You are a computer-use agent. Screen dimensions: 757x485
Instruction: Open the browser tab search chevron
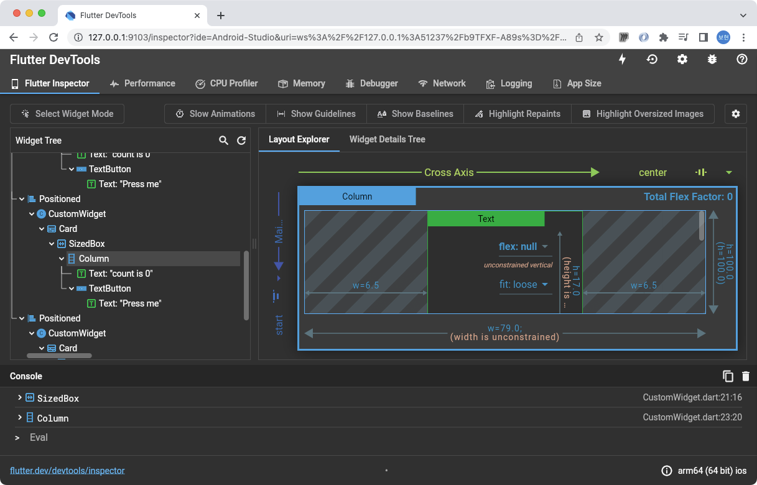point(743,15)
